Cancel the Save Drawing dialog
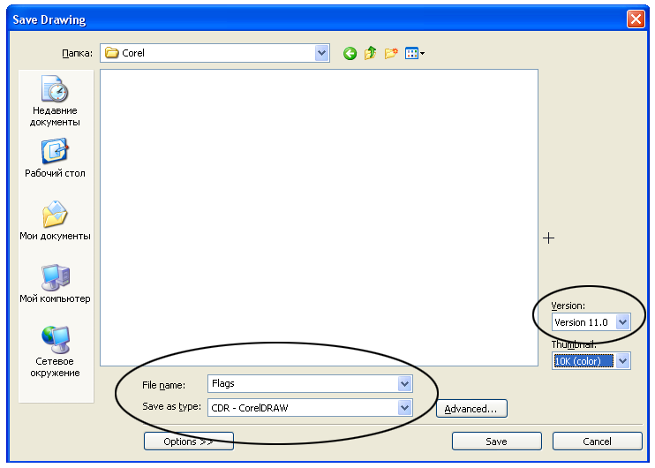Screen dimensions: 655x468 (597, 442)
